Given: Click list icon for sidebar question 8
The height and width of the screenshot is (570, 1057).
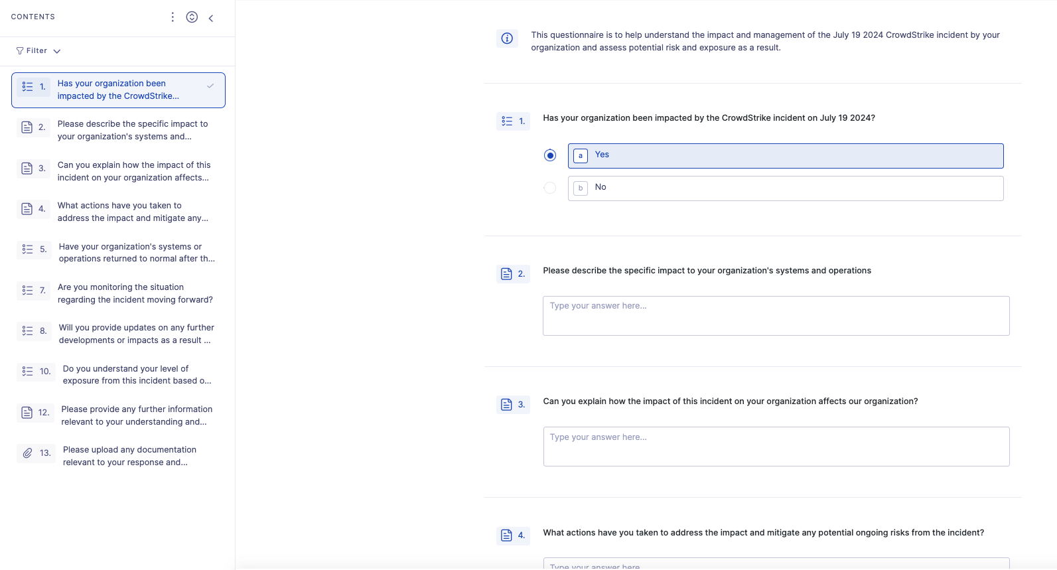Looking at the screenshot, I should (27, 330).
